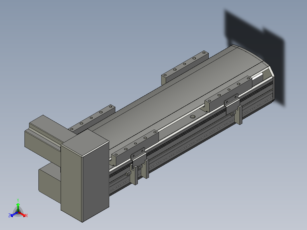Click the blue Z axis of the triad
Image resolution: width=307 pixels, height=230 pixels.
tap(13, 215)
